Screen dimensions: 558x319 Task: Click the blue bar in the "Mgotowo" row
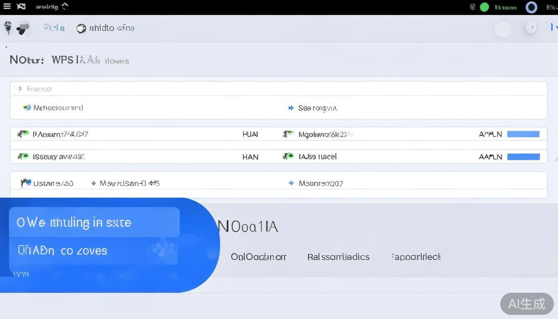click(523, 134)
